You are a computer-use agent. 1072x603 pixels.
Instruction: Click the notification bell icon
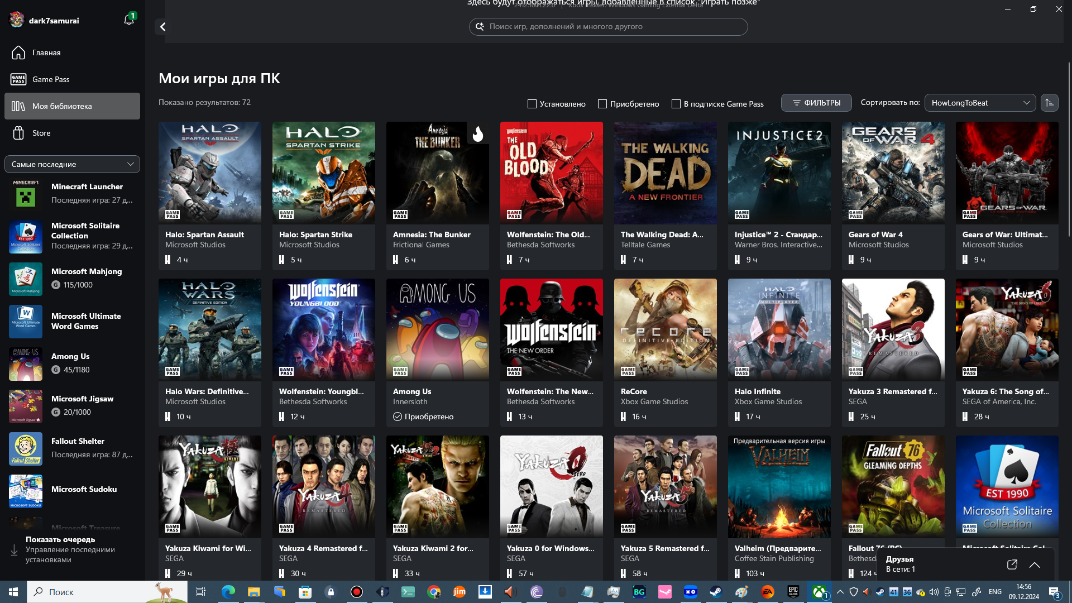pos(129,20)
